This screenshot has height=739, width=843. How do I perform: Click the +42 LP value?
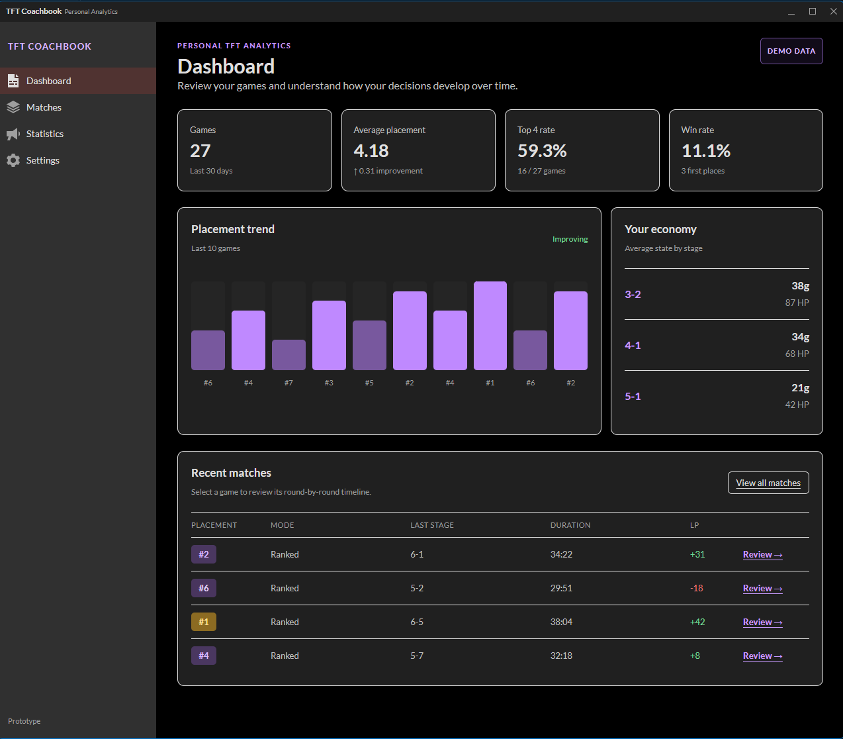(x=697, y=622)
